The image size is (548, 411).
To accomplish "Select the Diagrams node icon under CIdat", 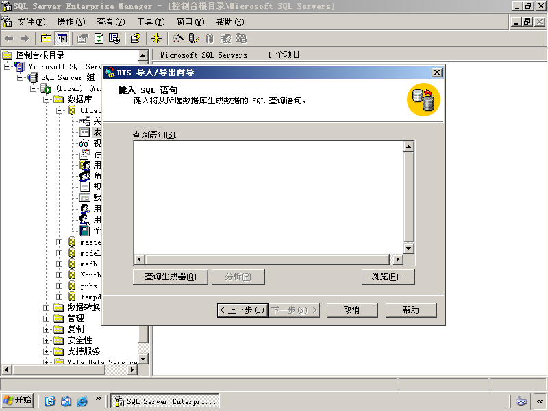I will (84, 121).
